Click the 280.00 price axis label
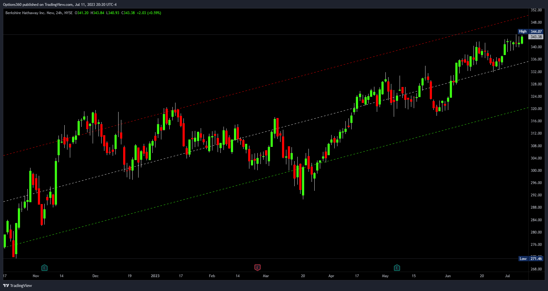The image size is (548, 291). 536,232
